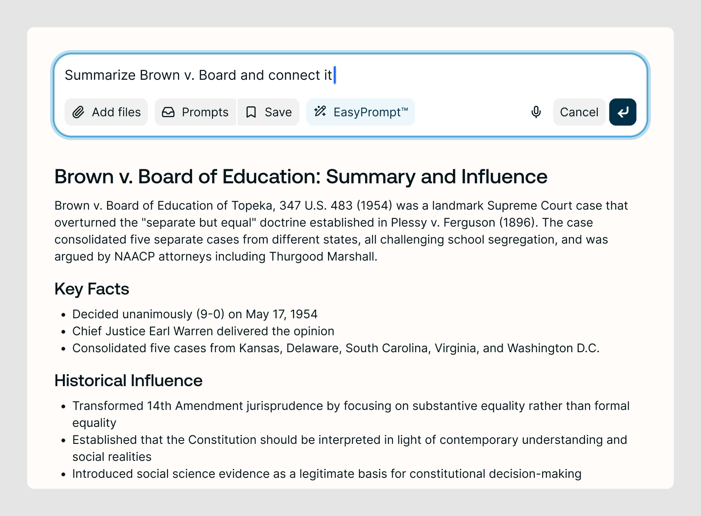Screen dimensions: 701x516
Task: Click the bullet listing Kansas, Delaware consolidated cases
Action: [336, 348]
